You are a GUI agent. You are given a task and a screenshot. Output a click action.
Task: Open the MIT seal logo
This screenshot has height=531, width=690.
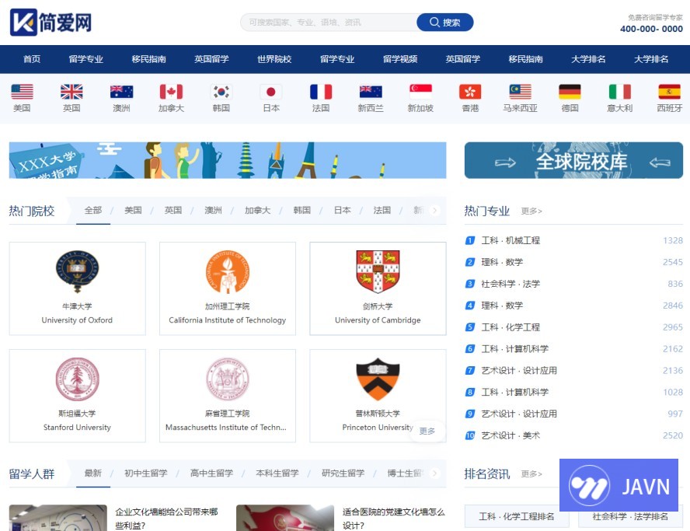(x=228, y=379)
